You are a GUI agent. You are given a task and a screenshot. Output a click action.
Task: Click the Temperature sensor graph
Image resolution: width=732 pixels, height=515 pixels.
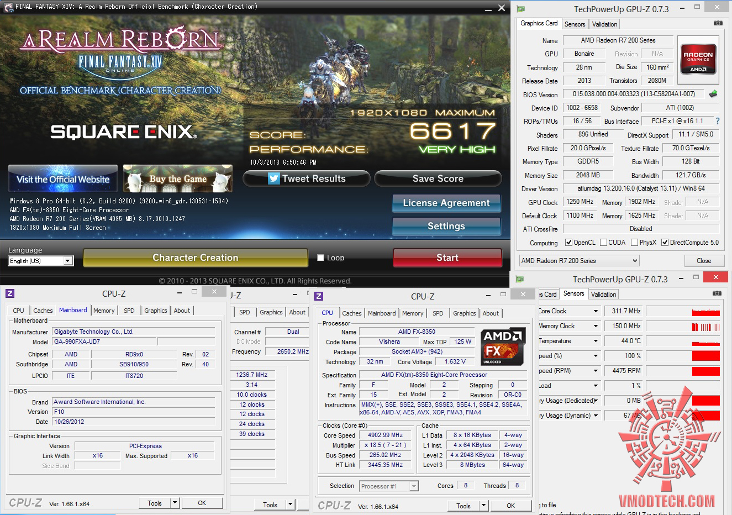[683, 341]
